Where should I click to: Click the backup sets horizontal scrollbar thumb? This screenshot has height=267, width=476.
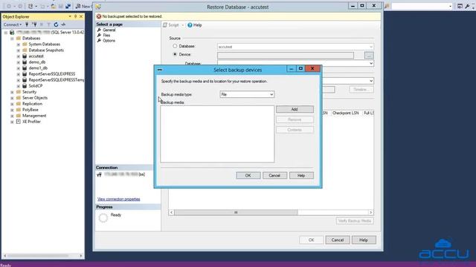pos(236,213)
